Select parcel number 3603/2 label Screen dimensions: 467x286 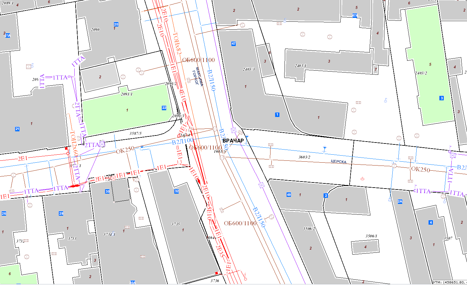304,157
